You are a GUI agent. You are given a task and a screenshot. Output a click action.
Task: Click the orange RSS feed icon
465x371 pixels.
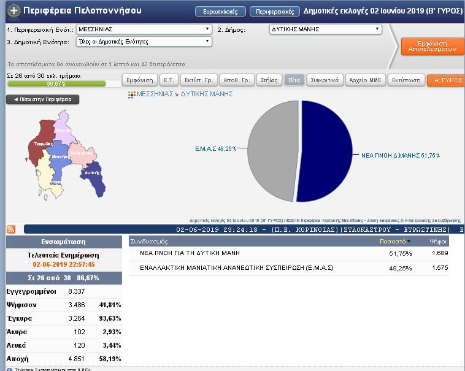pos(11,229)
